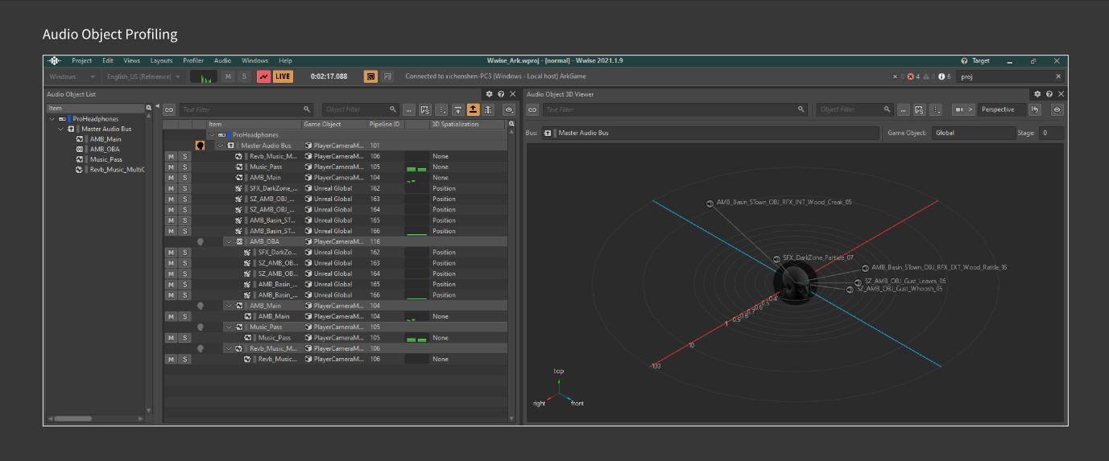This screenshot has height=461, width=1109.
Task: Toggle the eye visibility button in Audio Object List toolbar
Action: 509,109
